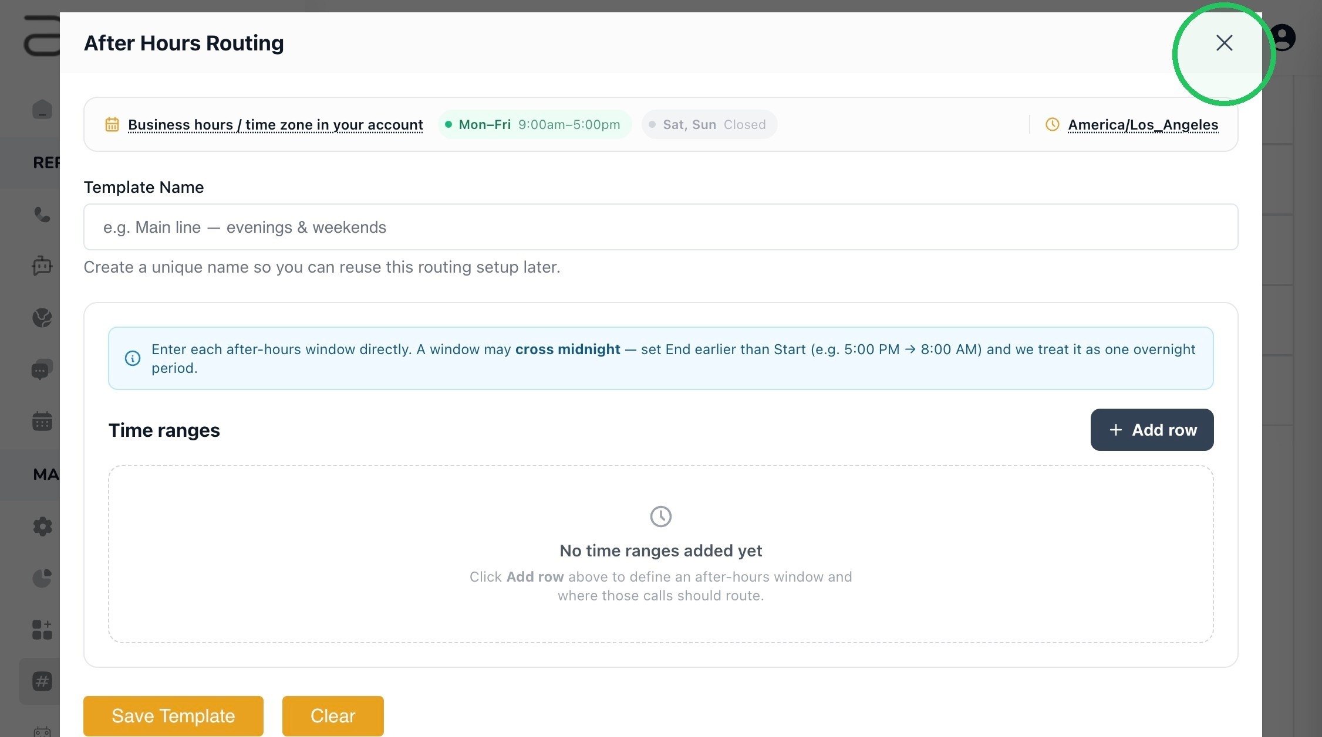Click the Clear button

tap(333, 716)
